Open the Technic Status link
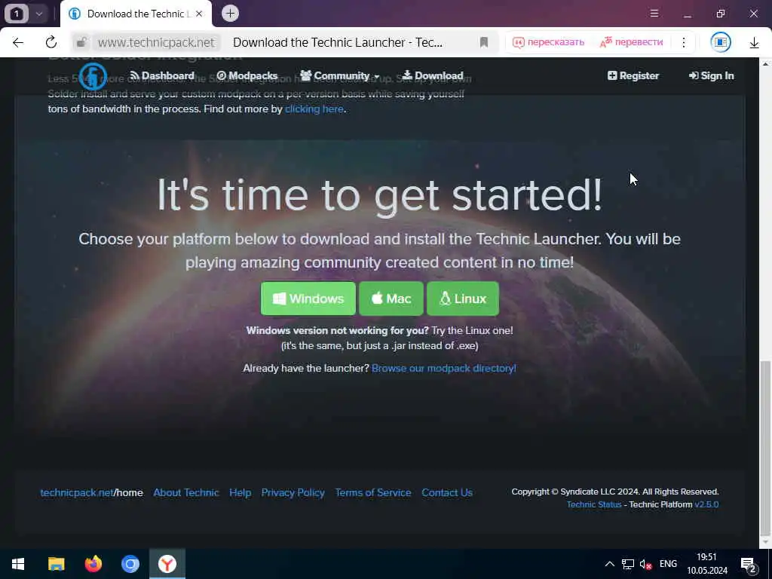The height and width of the screenshot is (579, 772). (x=594, y=504)
